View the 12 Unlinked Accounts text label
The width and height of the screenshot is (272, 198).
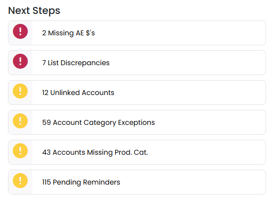pos(78,93)
